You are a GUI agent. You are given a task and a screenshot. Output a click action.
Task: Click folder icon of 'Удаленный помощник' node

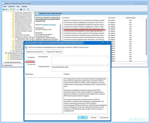[13, 35]
